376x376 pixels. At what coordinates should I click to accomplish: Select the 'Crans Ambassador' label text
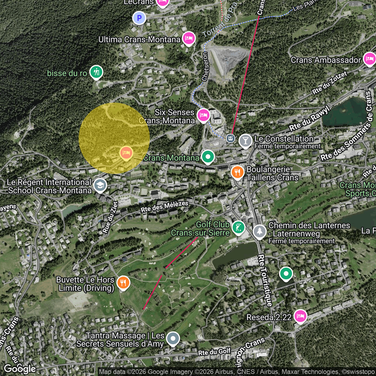[x=326, y=60]
